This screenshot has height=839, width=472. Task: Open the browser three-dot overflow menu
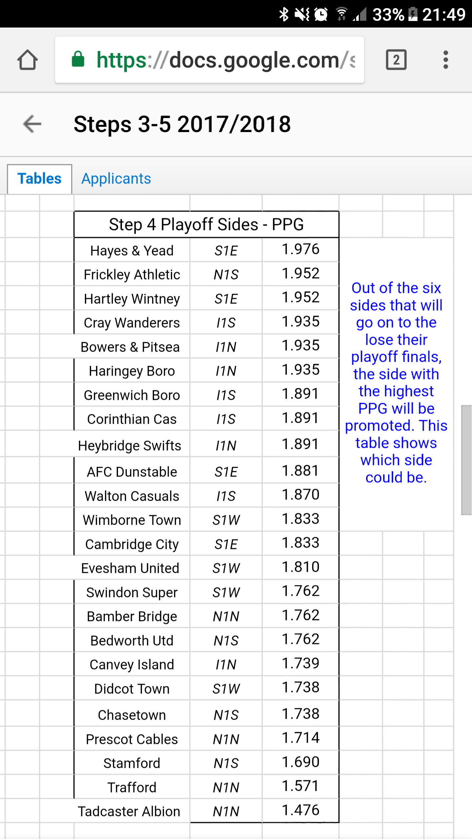tap(445, 60)
